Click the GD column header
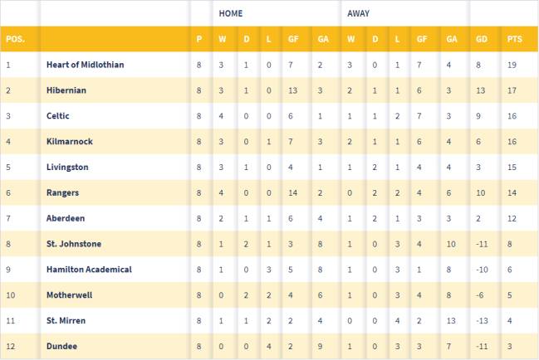 481,39
